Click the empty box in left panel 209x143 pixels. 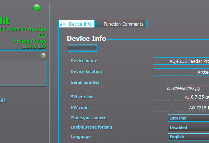pyautogui.click(x=23, y=73)
